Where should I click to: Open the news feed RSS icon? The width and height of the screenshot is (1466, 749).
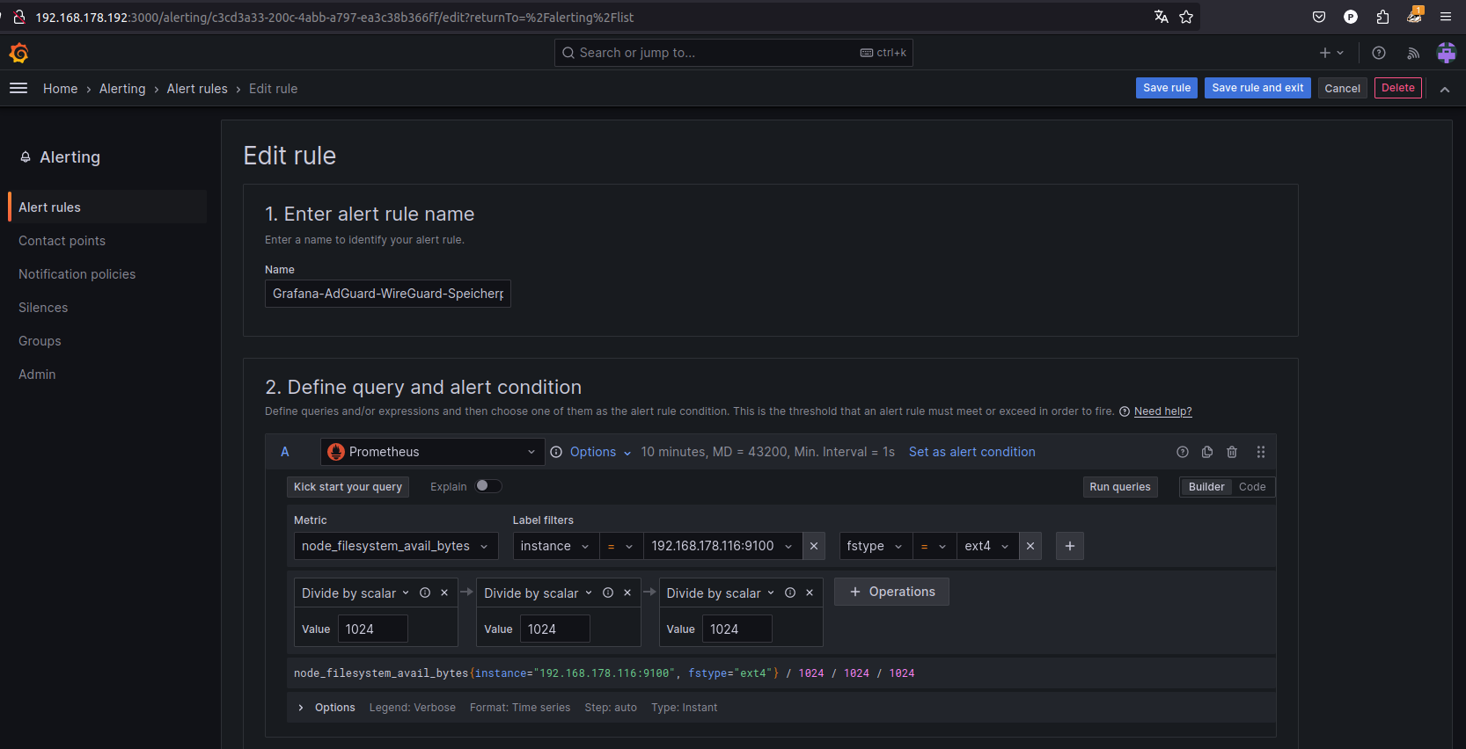tap(1413, 54)
